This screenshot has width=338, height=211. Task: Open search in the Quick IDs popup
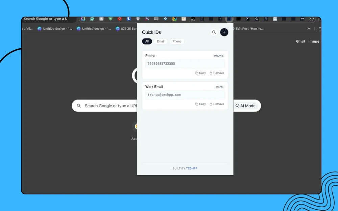[214, 32]
